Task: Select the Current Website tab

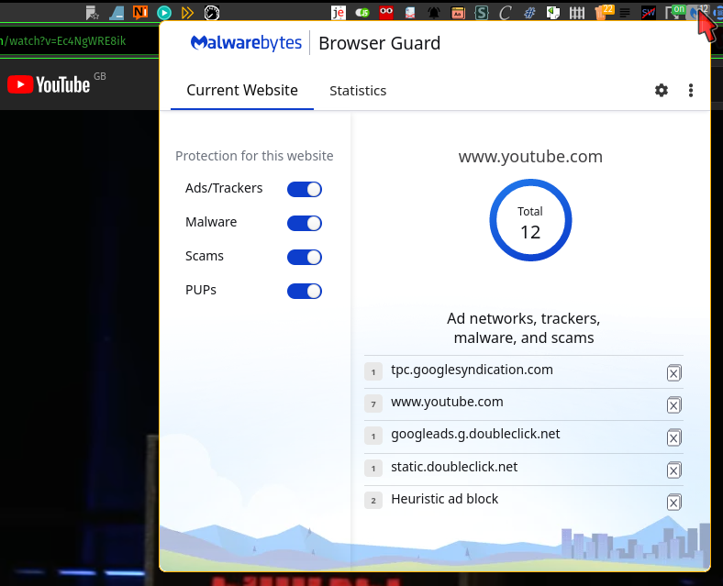Action: coord(242,91)
